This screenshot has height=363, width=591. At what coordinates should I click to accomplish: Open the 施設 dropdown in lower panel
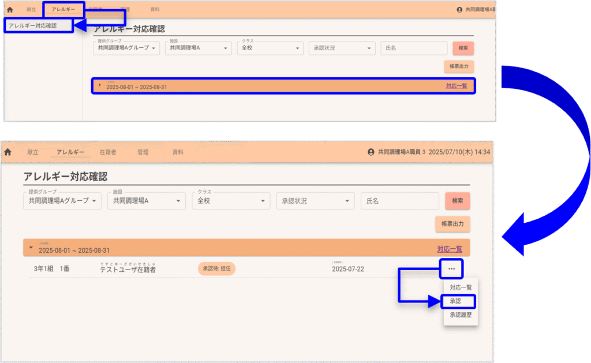tap(147, 201)
